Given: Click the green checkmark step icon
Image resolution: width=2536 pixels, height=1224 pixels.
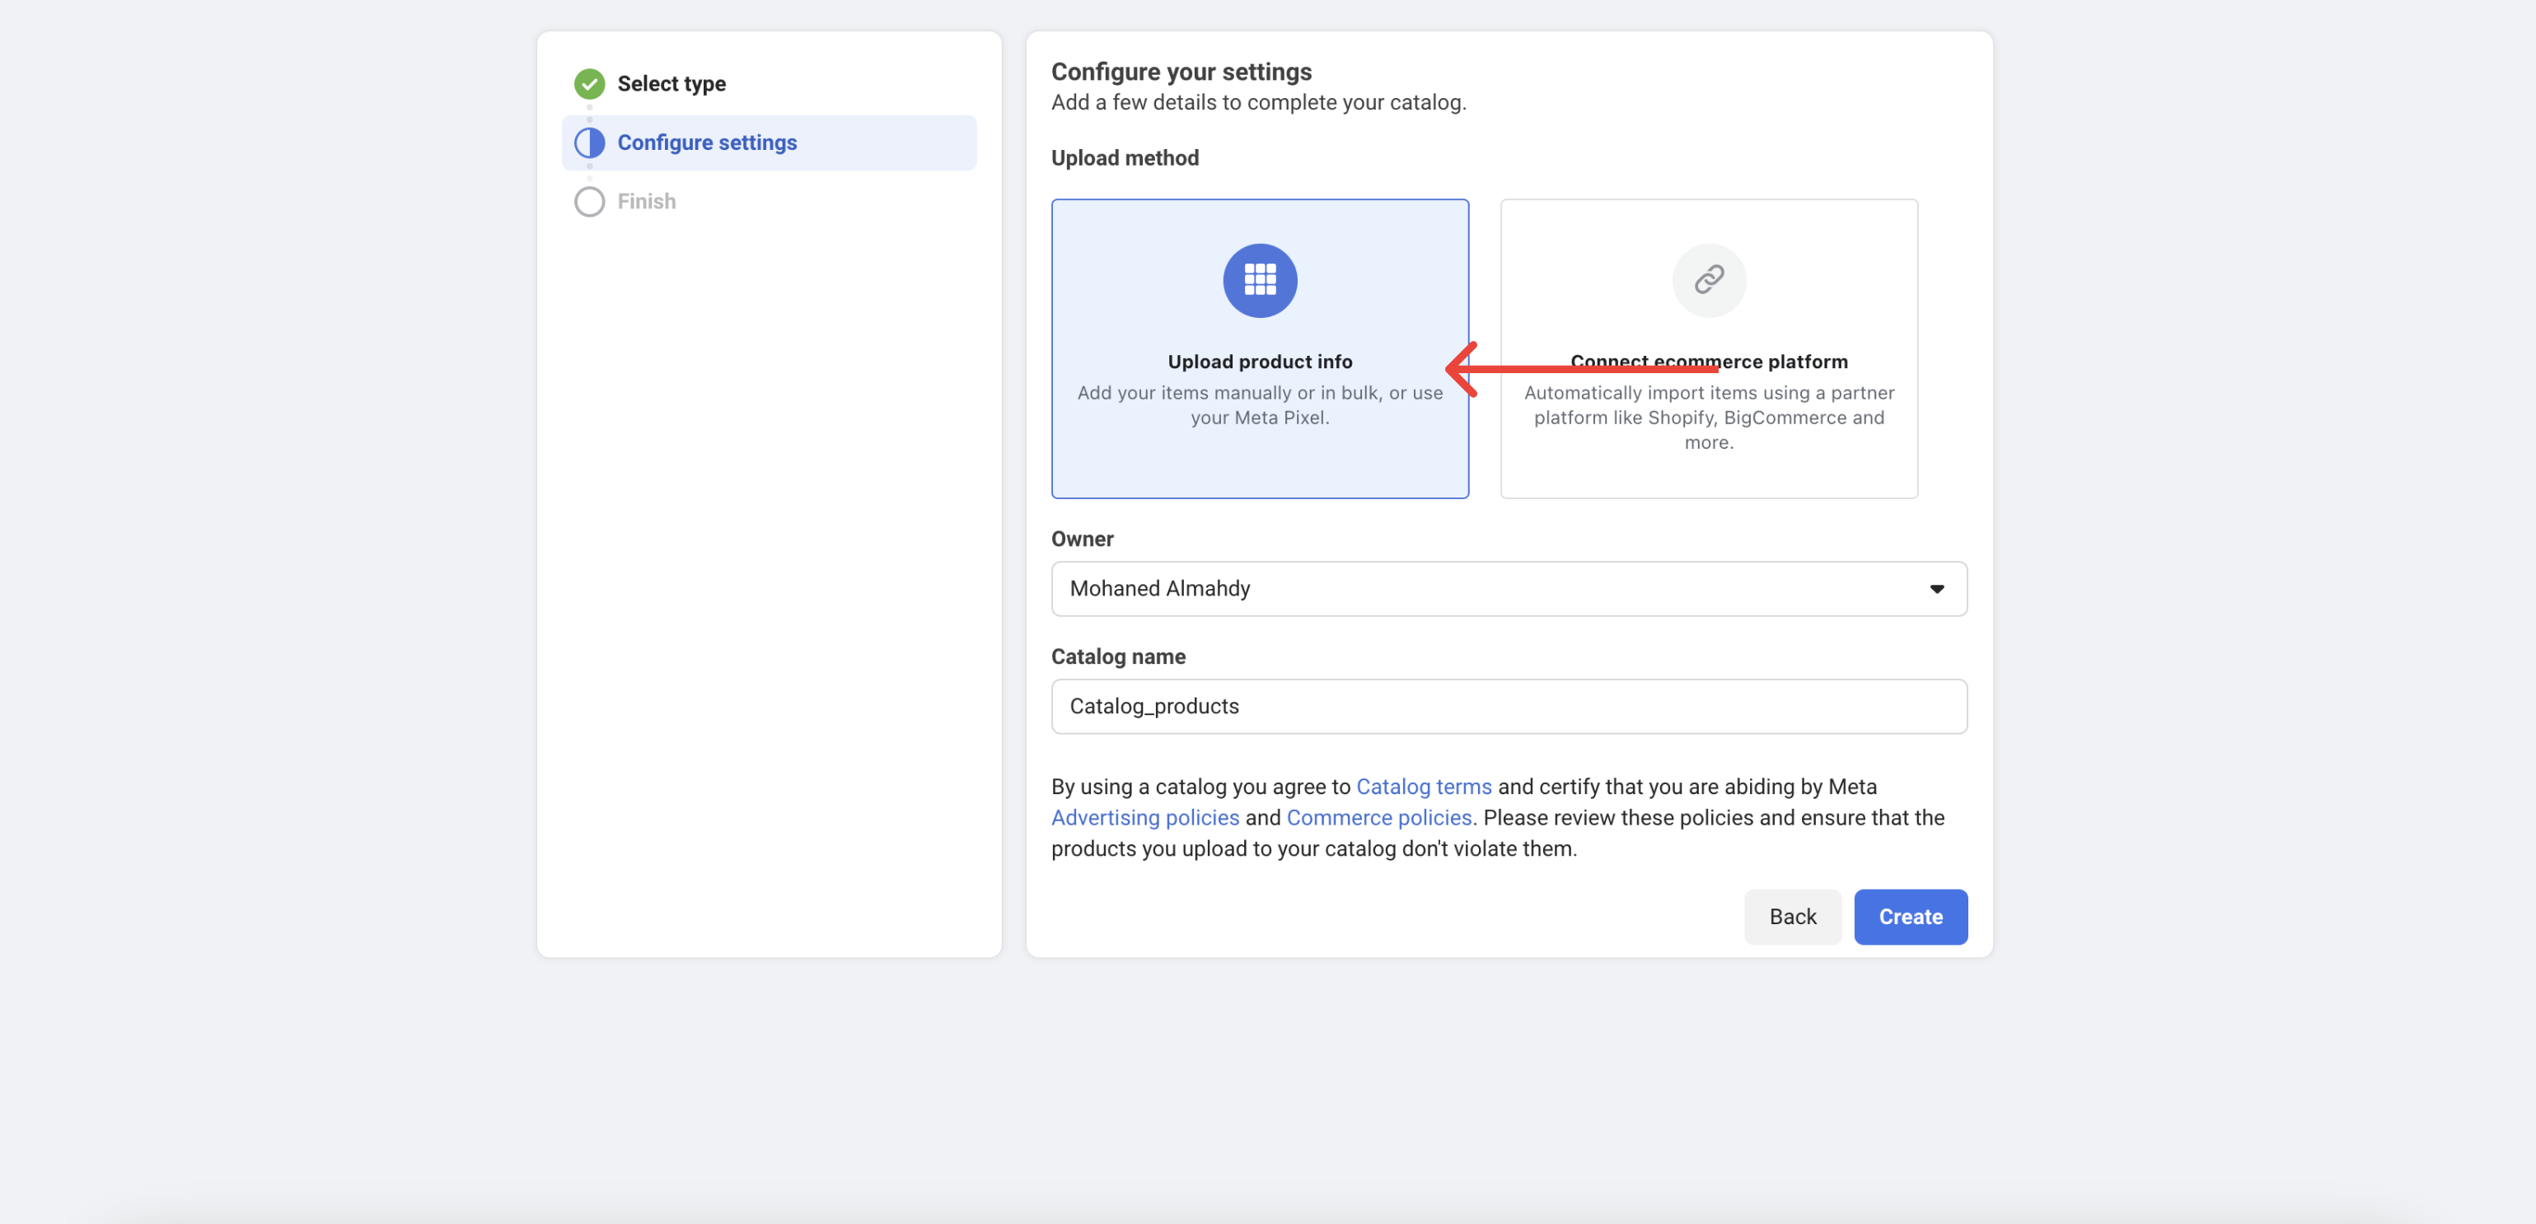Looking at the screenshot, I should tap(589, 84).
